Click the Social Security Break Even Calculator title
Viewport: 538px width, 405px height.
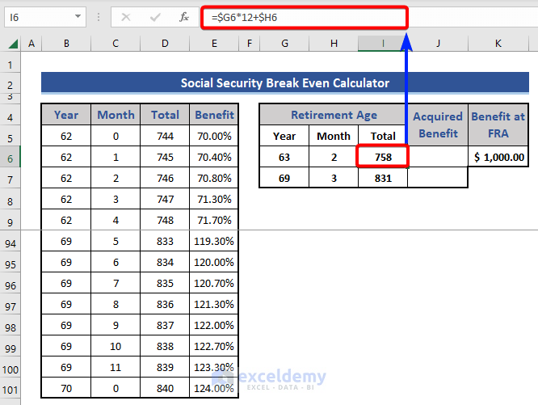285,82
